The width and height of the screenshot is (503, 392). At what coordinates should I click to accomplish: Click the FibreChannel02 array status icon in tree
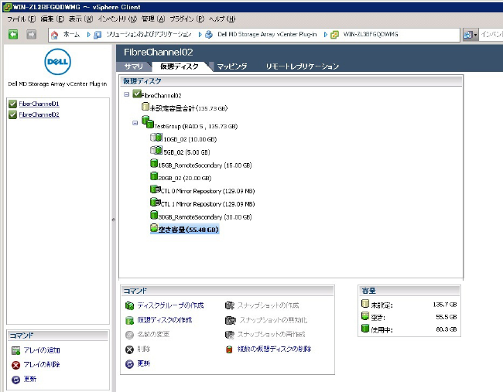pyautogui.click(x=137, y=94)
